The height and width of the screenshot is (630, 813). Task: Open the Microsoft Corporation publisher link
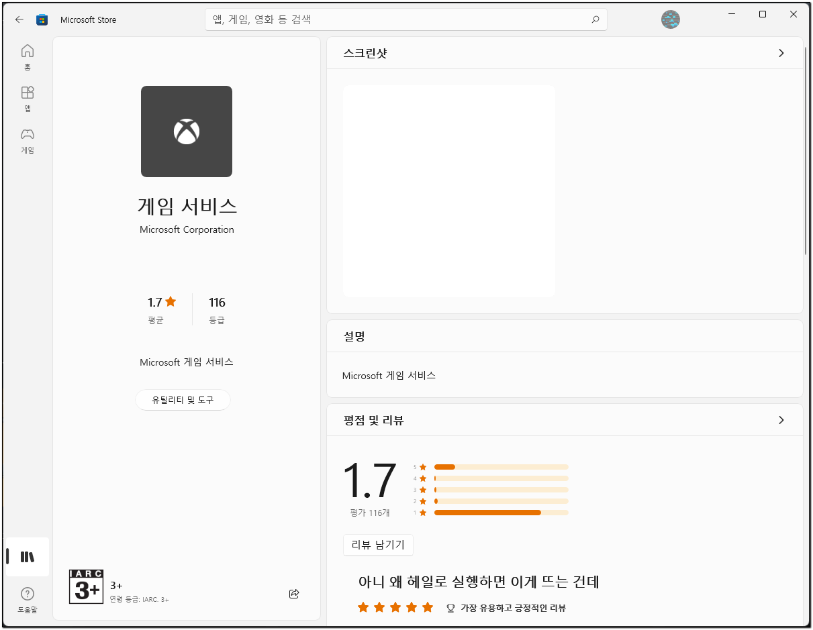[187, 229]
